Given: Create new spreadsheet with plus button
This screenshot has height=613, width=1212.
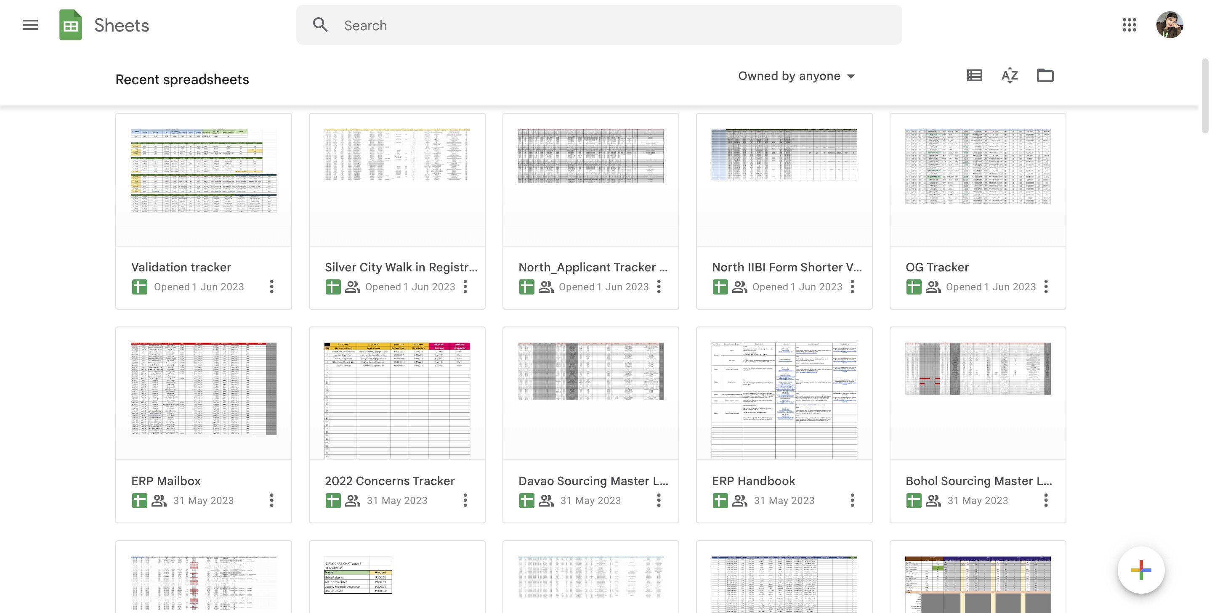Looking at the screenshot, I should click(x=1140, y=570).
